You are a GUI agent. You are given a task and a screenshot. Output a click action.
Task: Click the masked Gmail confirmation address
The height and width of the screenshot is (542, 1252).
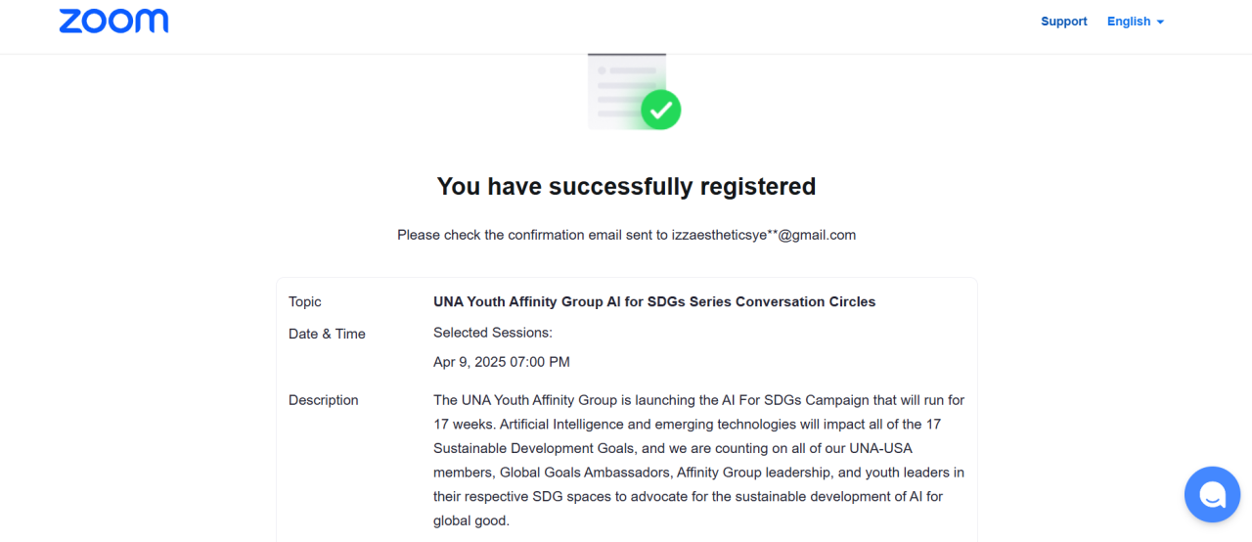pyautogui.click(x=763, y=235)
